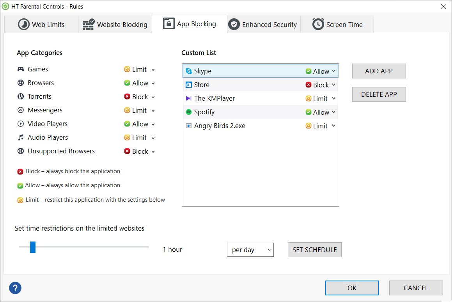Click the Angry Birds 2.exe icon
Image resolution: width=452 pixels, height=302 pixels.
tap(189, 126)
